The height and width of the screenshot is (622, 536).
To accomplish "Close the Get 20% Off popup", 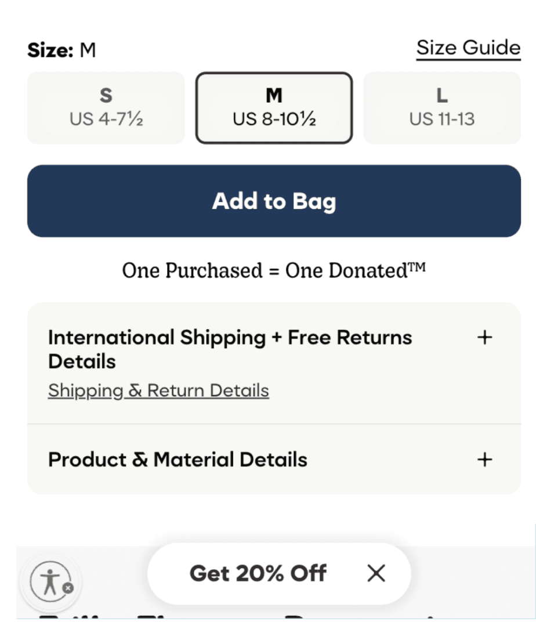I will (376, 574).
